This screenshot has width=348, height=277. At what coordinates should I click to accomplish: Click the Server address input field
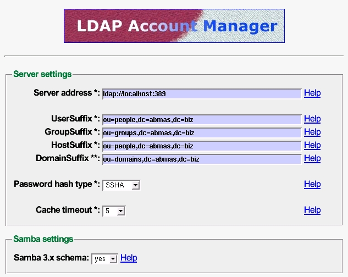[201, 93]
